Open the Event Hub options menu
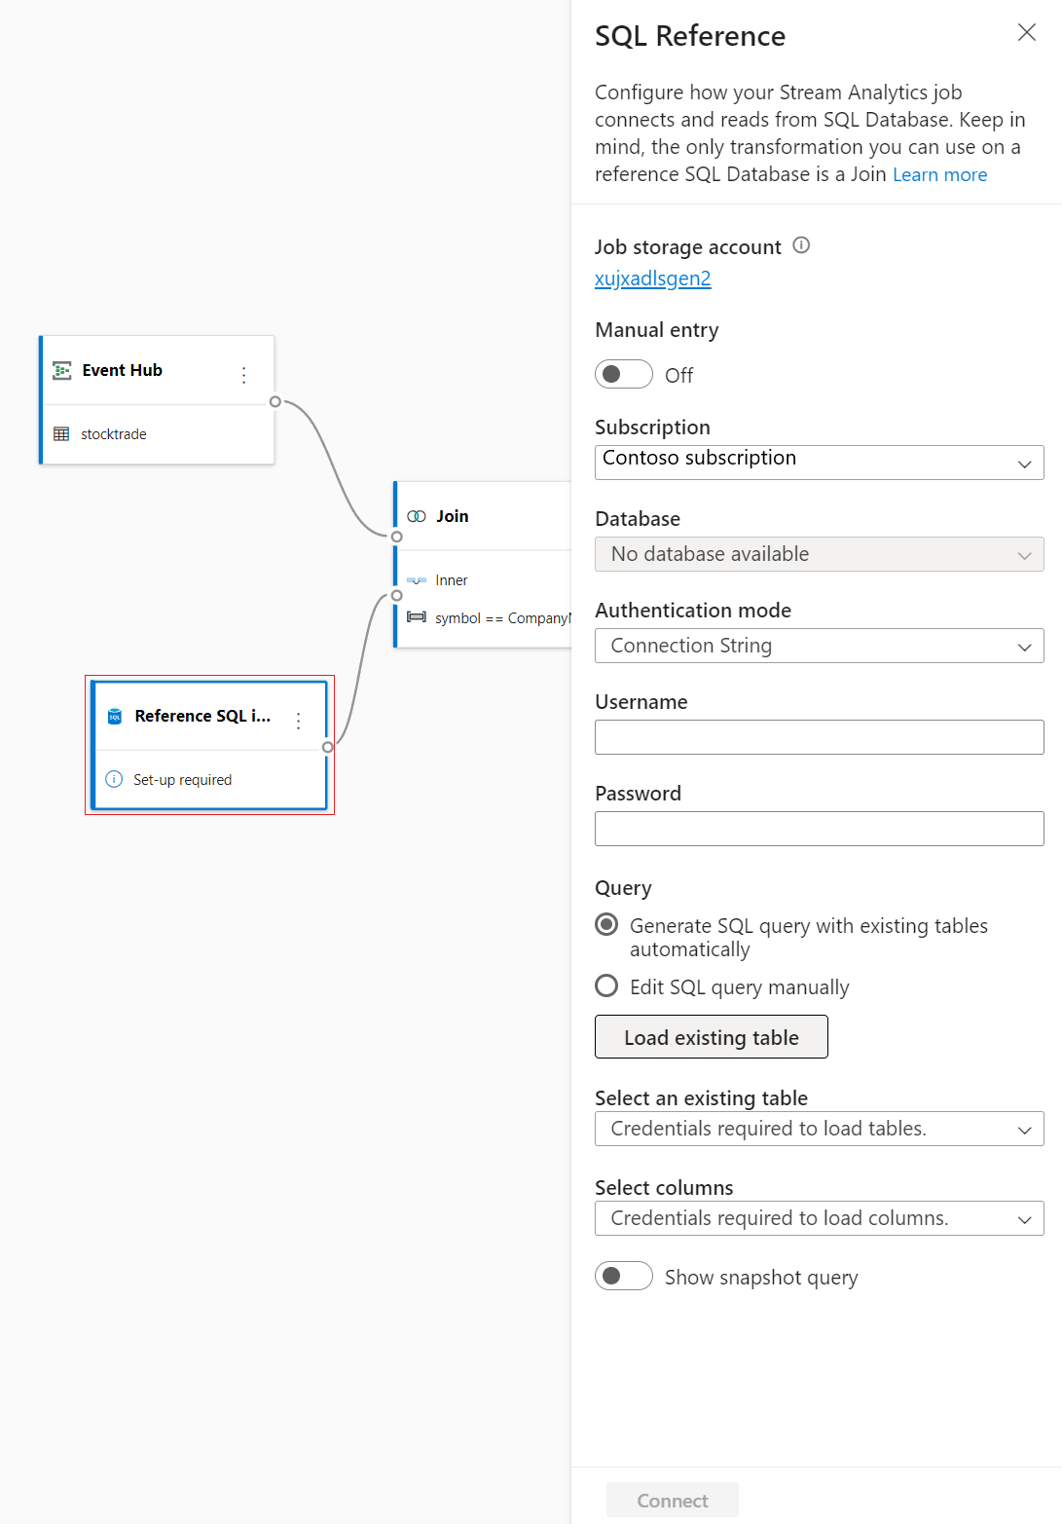 point(243,373)
